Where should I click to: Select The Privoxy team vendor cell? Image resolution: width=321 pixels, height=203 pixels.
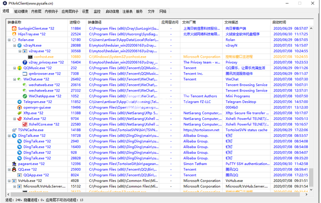[202, 62]
